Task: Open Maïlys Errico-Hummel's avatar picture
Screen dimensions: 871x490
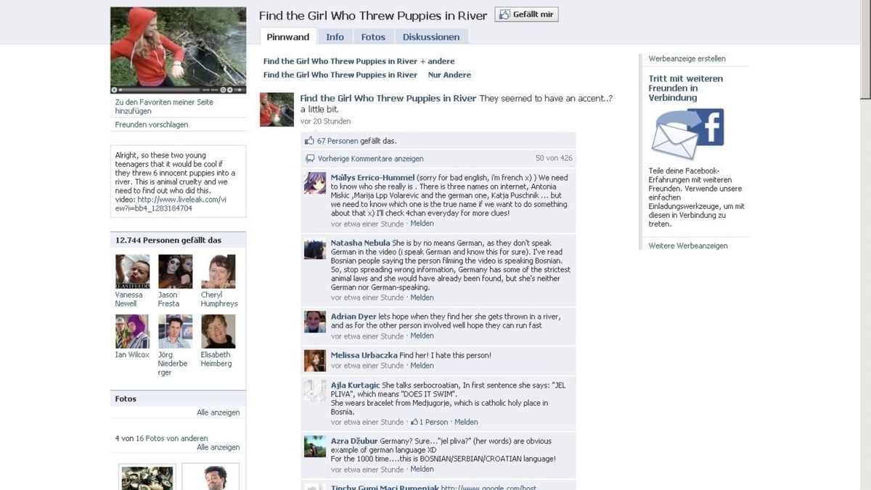Action: coord(315,183)
